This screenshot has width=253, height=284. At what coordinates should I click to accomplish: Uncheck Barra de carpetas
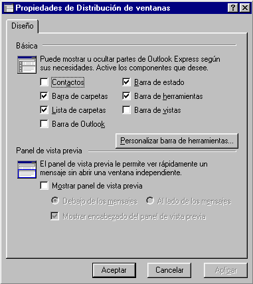44,96
